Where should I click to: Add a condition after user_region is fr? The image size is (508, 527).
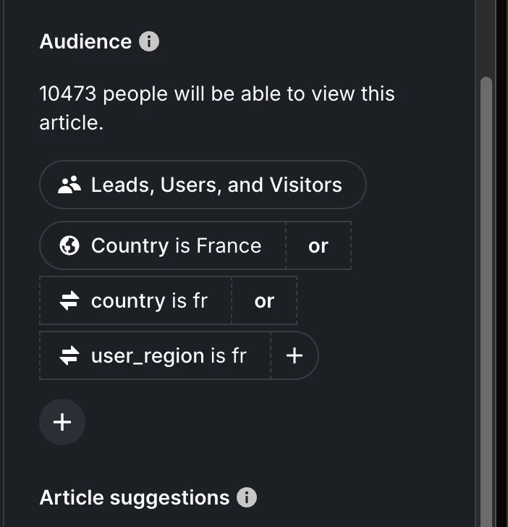[x=294, y=355]
